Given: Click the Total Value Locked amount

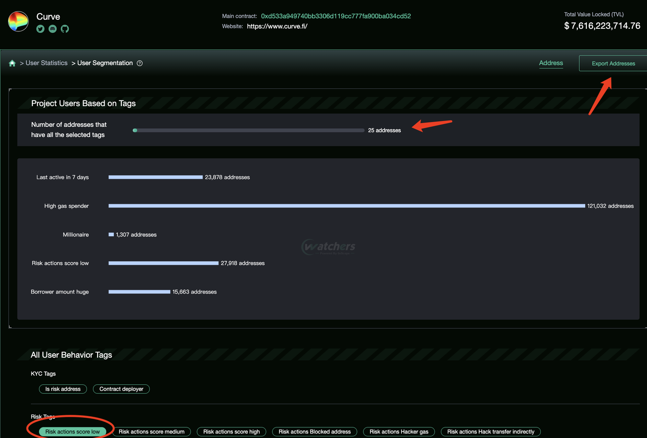Looking at the screenshot, I should (x=602, y=26).
